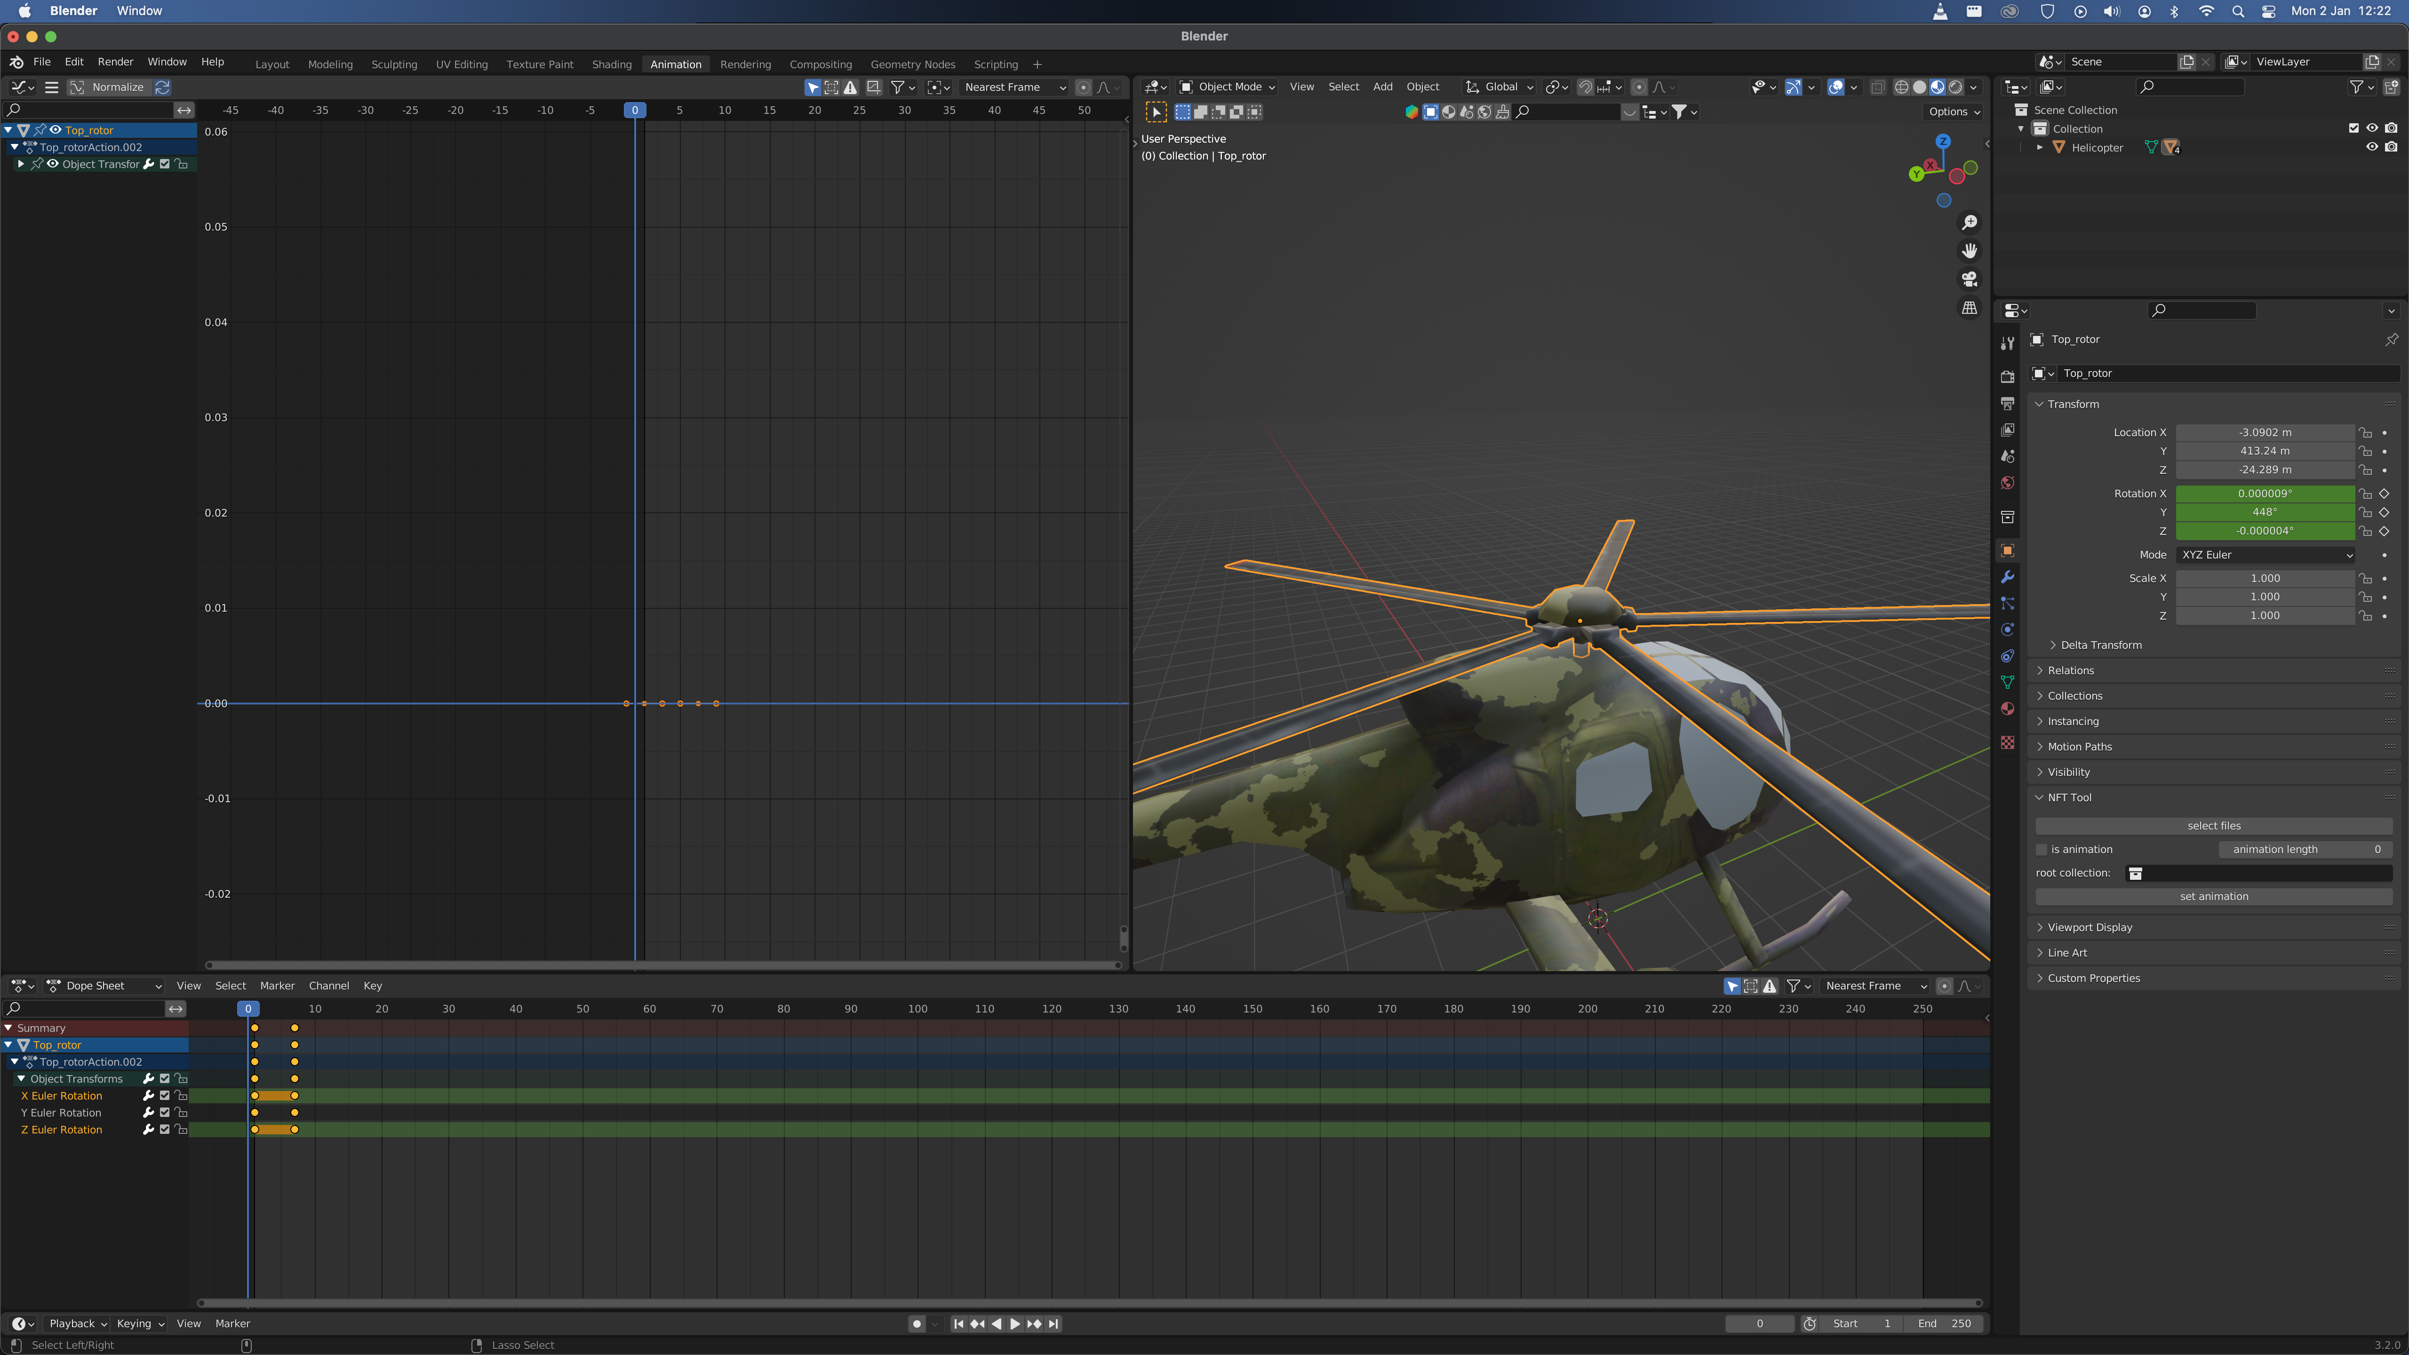Open the File menu
Screen dimensions: 2409x1355
click(42, 62)
